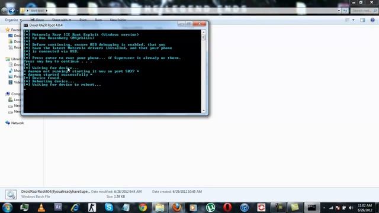Open the Explorer help icon
Screen dimensions: 379x213
click(x=372, y=20)
